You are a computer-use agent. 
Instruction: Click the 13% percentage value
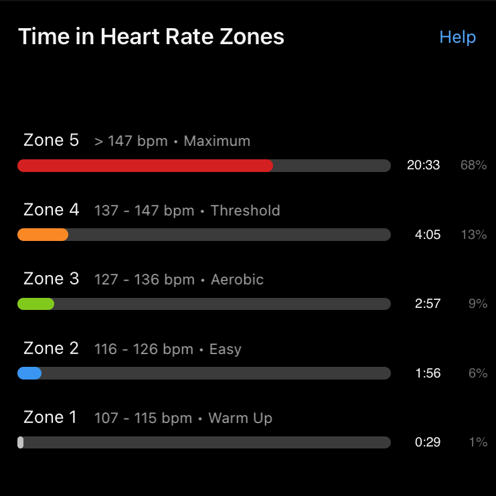coord(474,235)
